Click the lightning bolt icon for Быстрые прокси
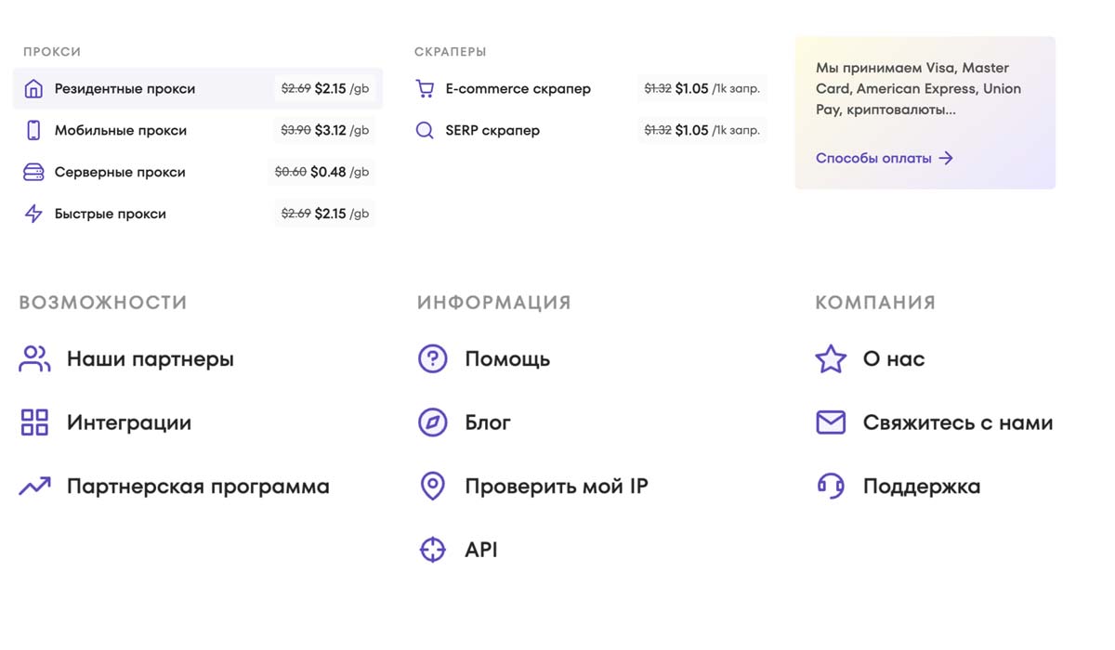Screen dimensions: 1115x650 (x=33, y=214)
